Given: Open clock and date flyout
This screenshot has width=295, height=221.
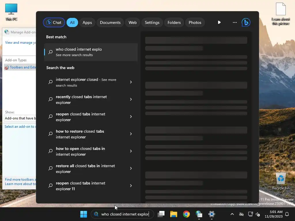Looking at the screenshot, I should click(x=274, y=214).
